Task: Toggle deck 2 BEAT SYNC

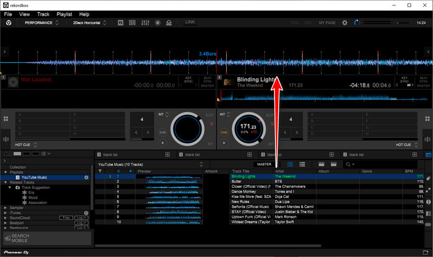Action: [424, 80]
